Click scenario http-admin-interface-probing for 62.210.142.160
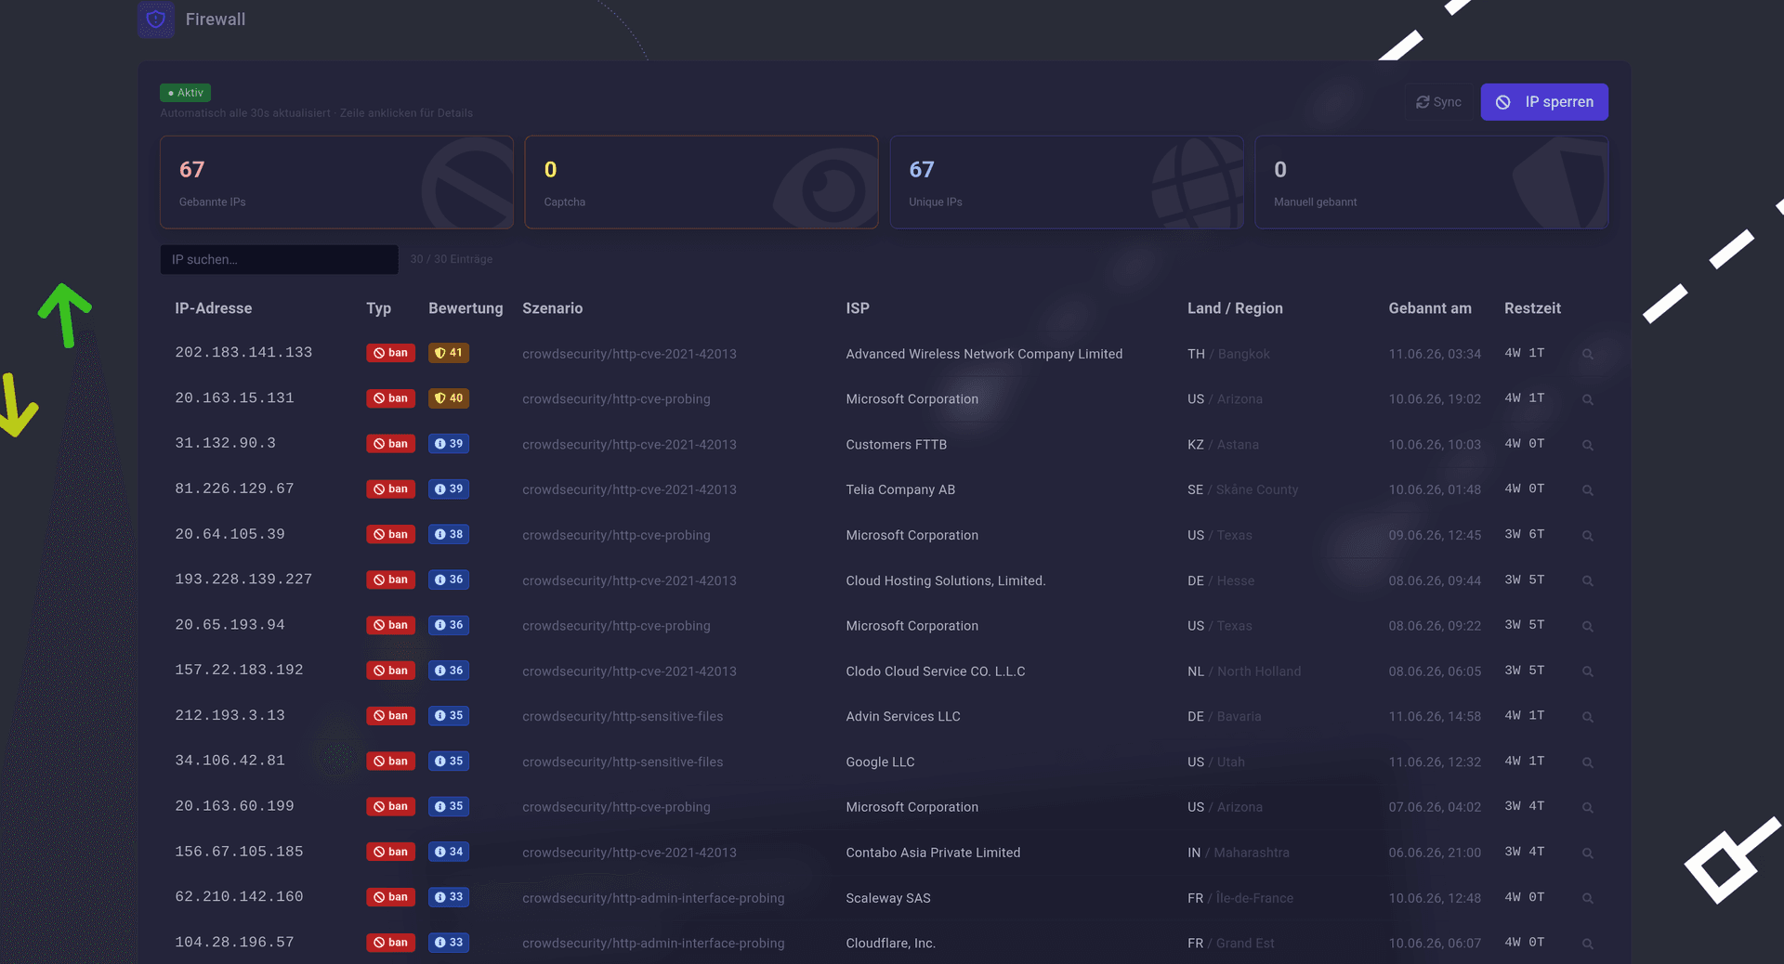This screenshot has height=964, width=1784. [x=653, y=898]
